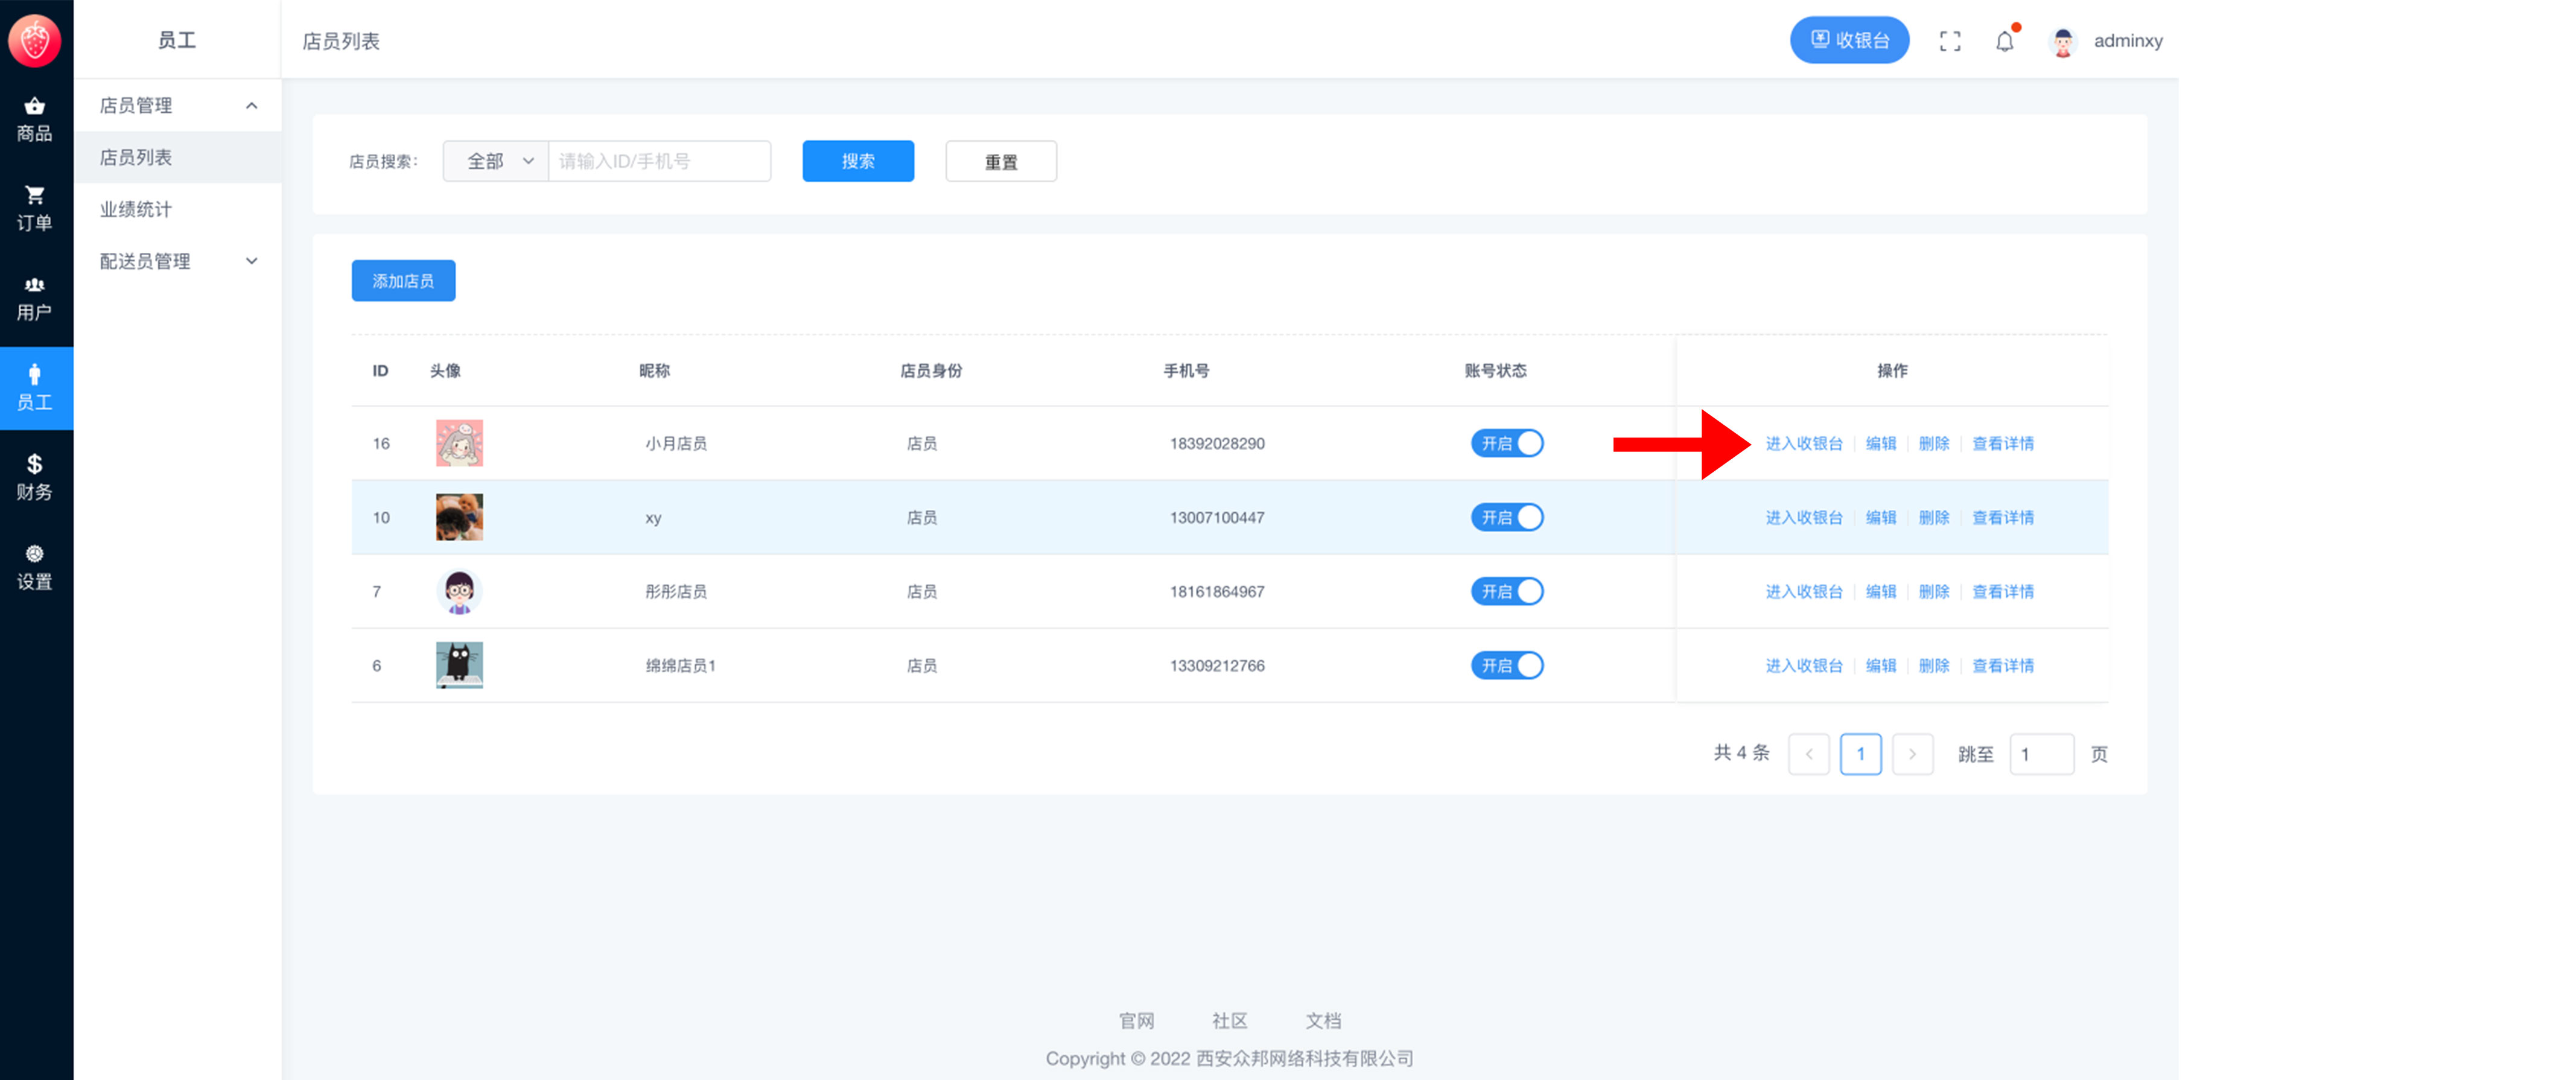Open the 财务 sidebar section
Viewport: 2553px width, 1080px height.
click(x=34, y=478)
